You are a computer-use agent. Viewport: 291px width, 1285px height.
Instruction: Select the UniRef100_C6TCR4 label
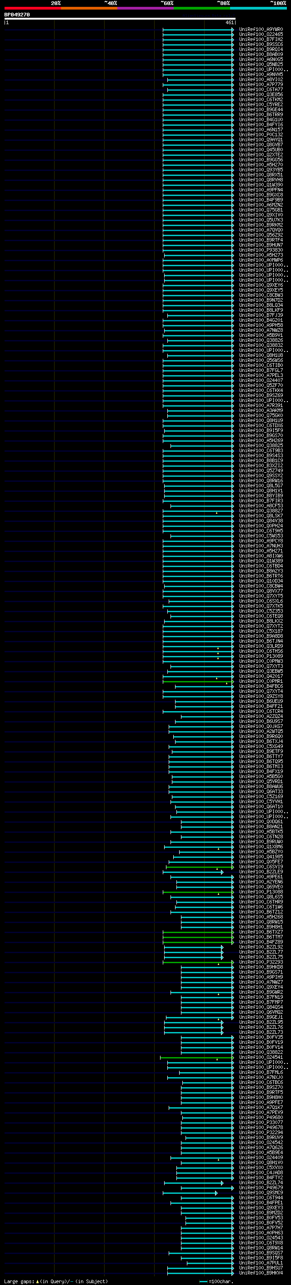click(261, 712)
